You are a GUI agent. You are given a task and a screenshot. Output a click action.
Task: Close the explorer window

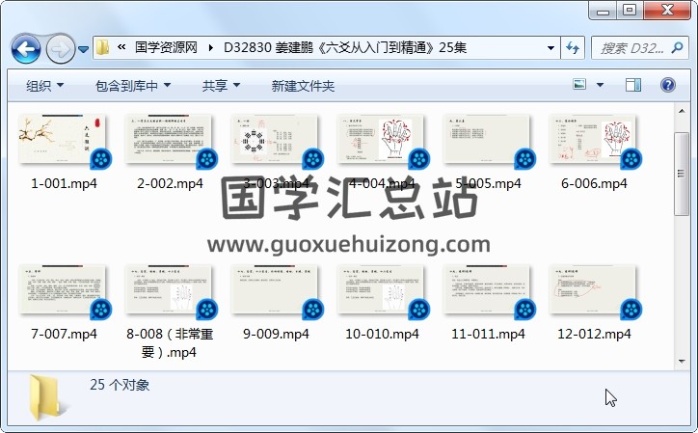click(667, 11)
